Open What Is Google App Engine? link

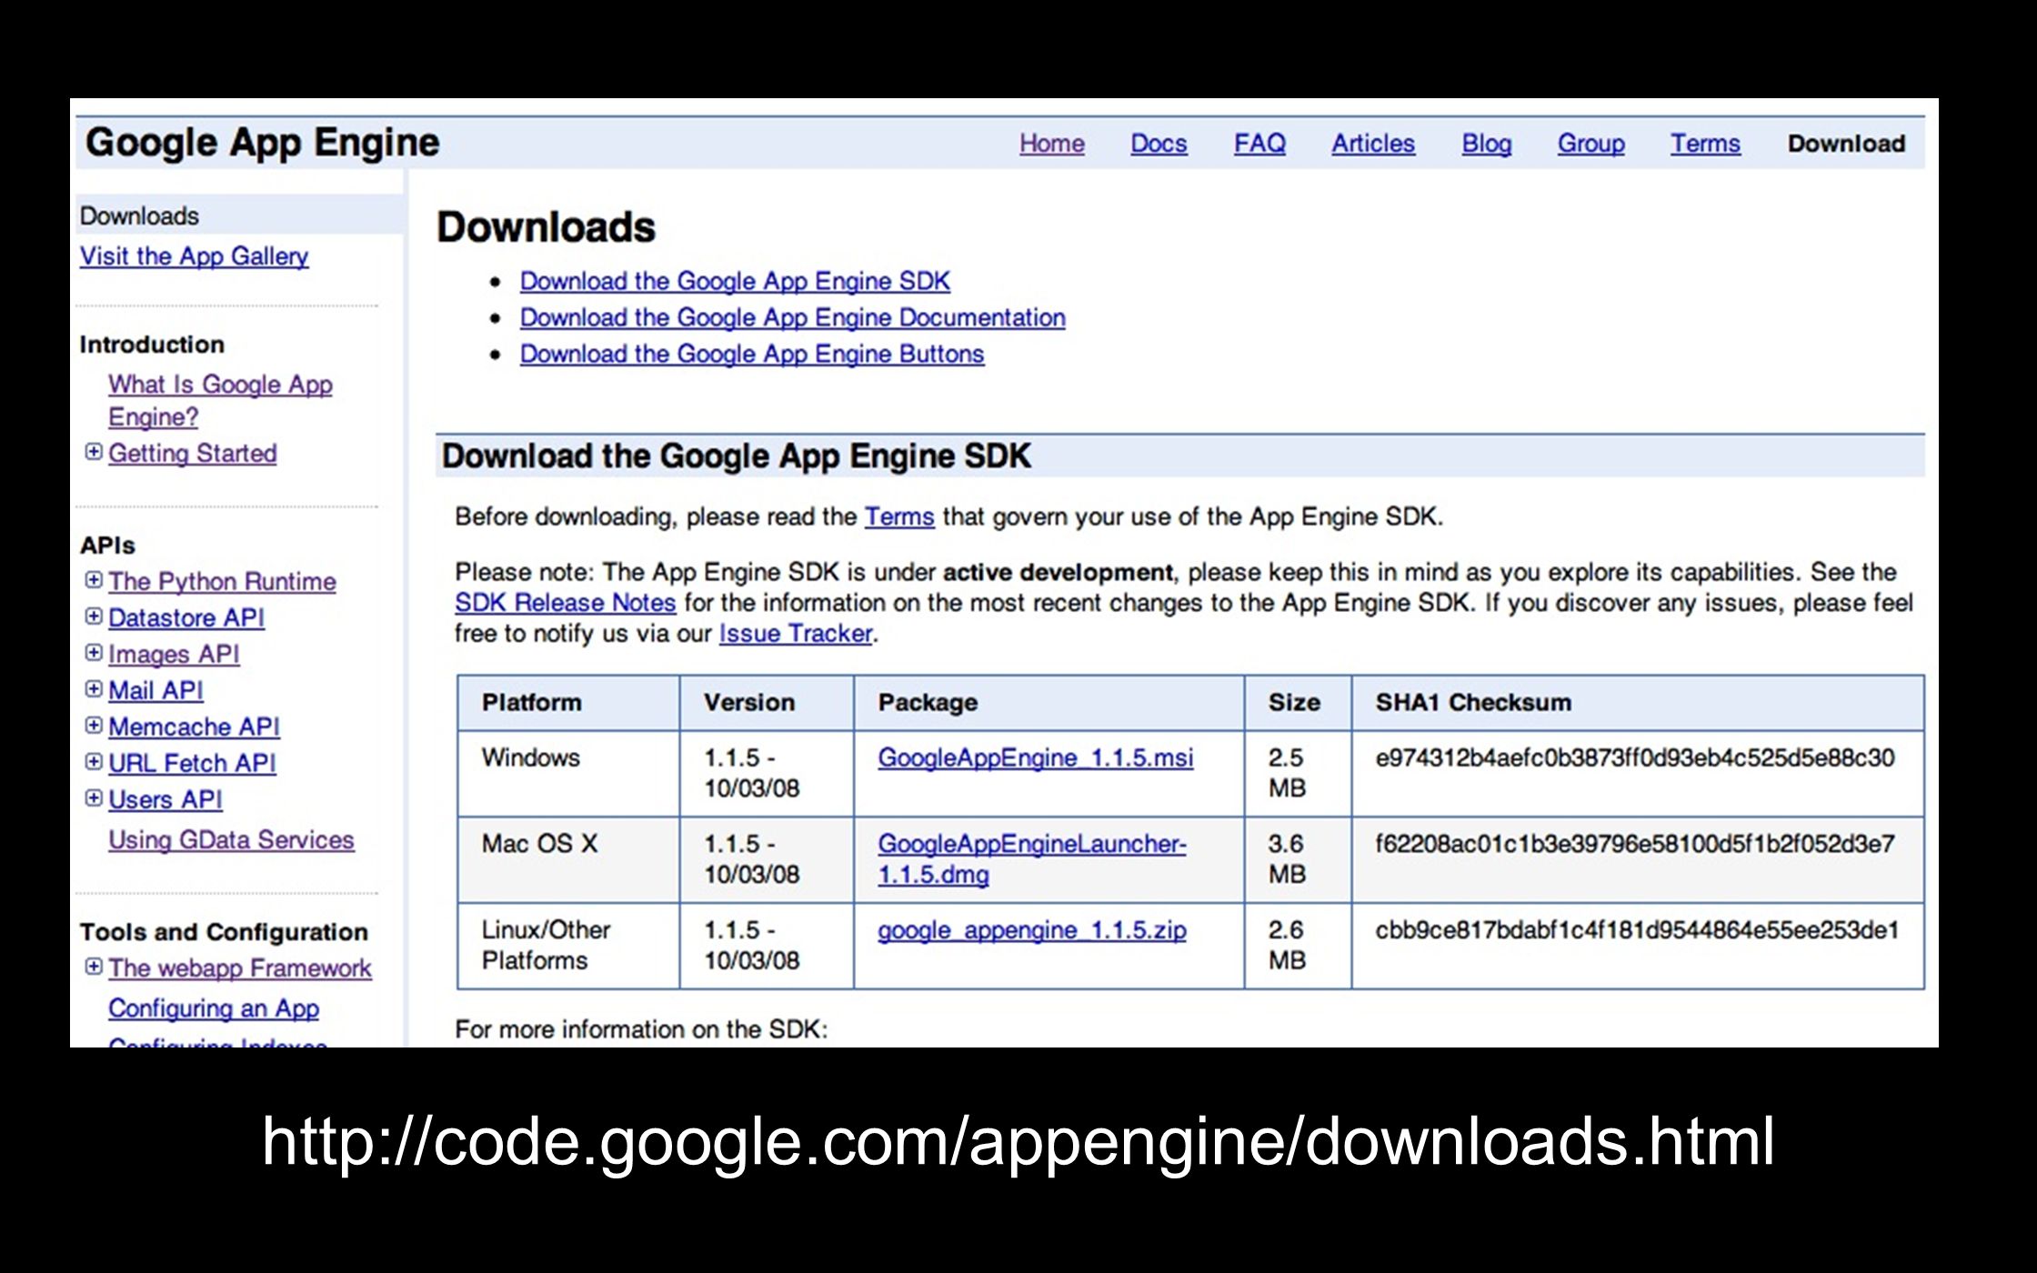pyautogui.click(x=220, y=400)
